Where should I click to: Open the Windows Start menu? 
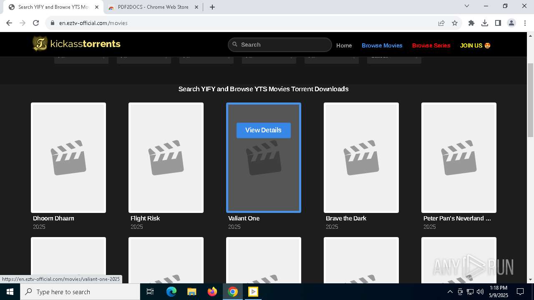pyautogui.click(x=10, y=292)
